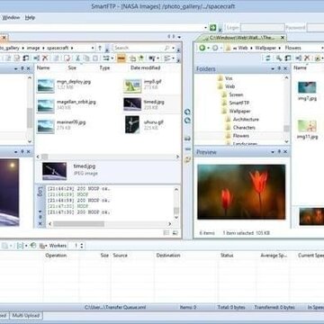The image size is (324, 324).
Task: Click the highlighted orange view toggle in remote toolbar
Action: click(121, 58)
